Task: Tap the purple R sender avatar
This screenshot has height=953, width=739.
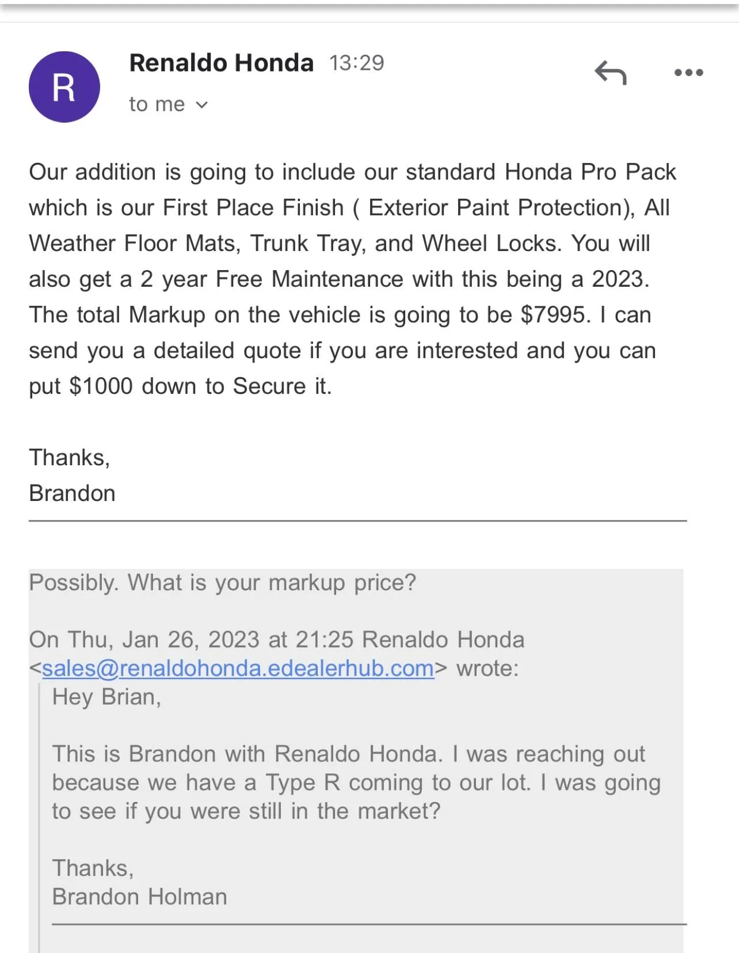Action: pyautogui.click(x=64, y=87)
